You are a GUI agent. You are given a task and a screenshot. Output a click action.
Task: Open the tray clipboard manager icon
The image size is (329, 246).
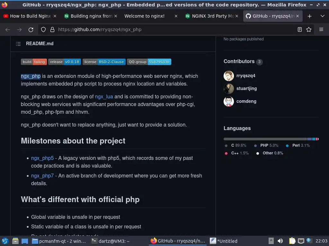(292, 241)
